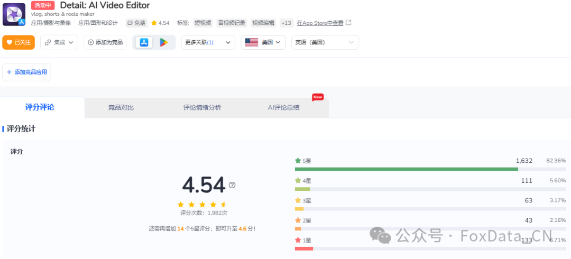This screenshot has height=259, width=571.
Task: Switch to the Google Play platform icon
Action: tap(163, 42)
